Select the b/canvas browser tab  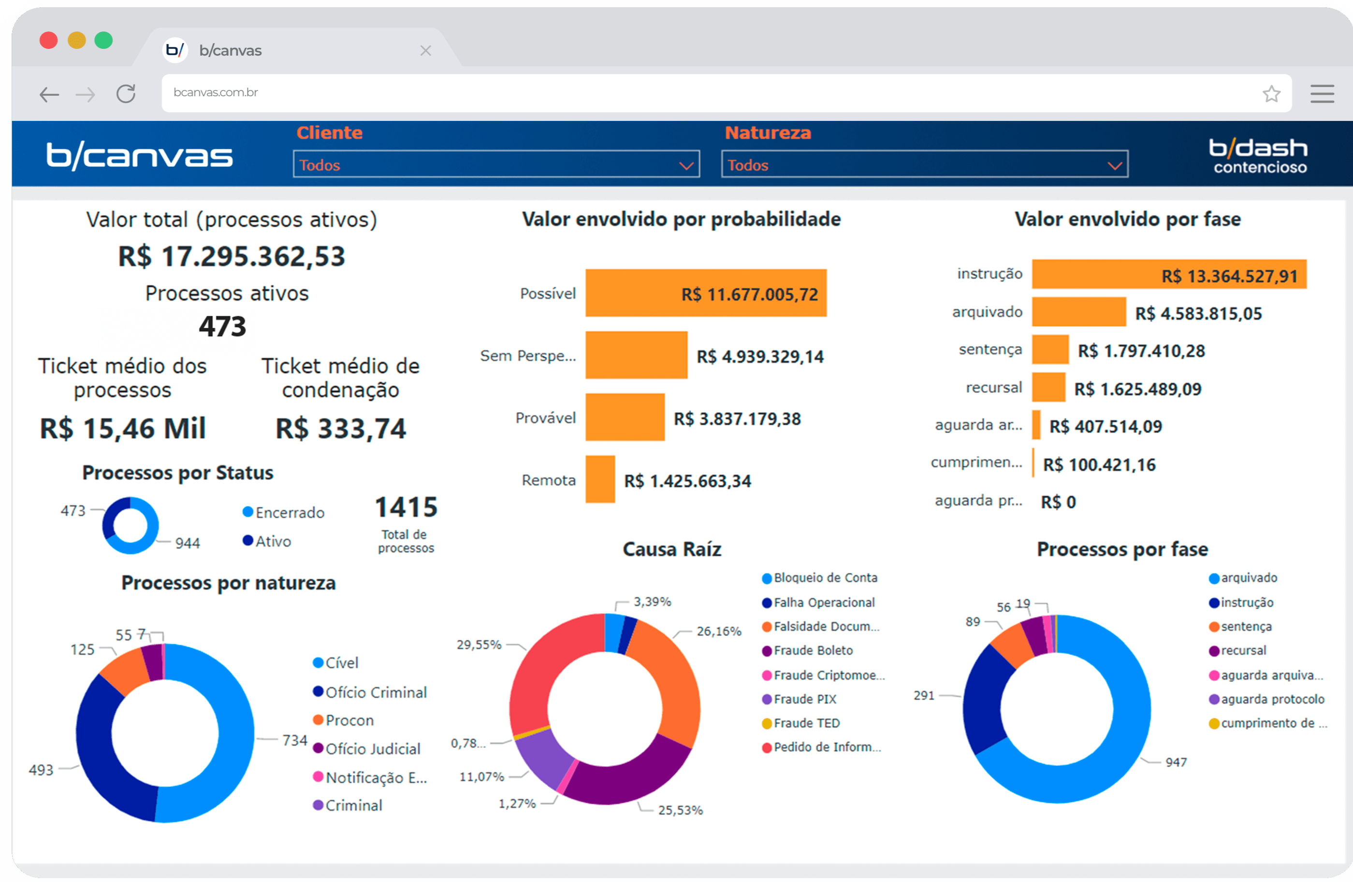[296, 48]
